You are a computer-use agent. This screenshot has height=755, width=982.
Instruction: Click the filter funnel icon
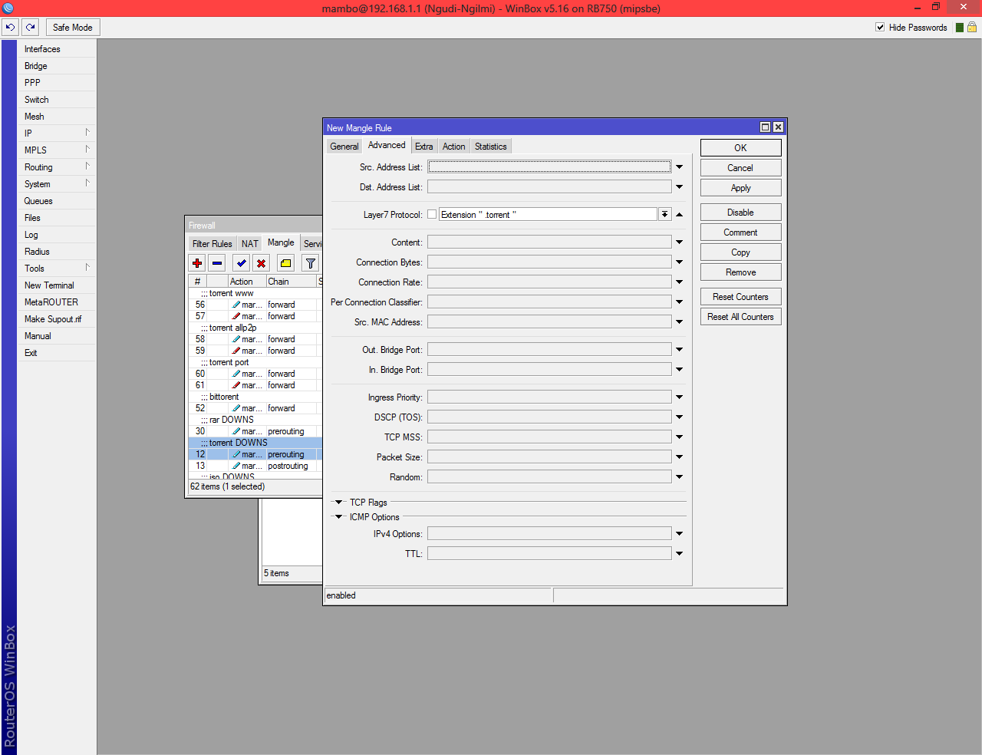[311, 263]
